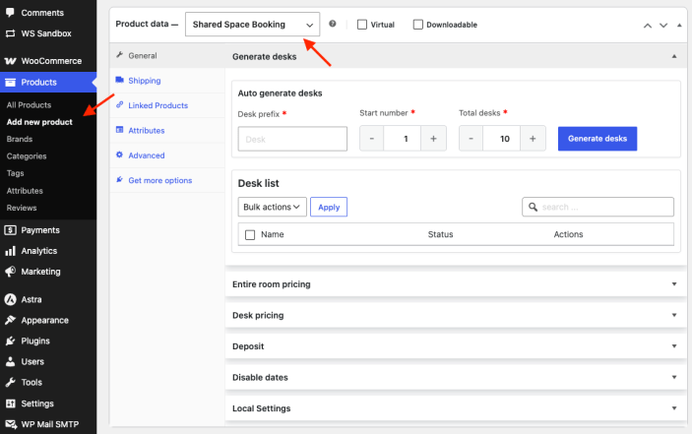The height and width of the screenshot is (434, 692).
Task: Increase the Start number value
Action: coord(433,139)
